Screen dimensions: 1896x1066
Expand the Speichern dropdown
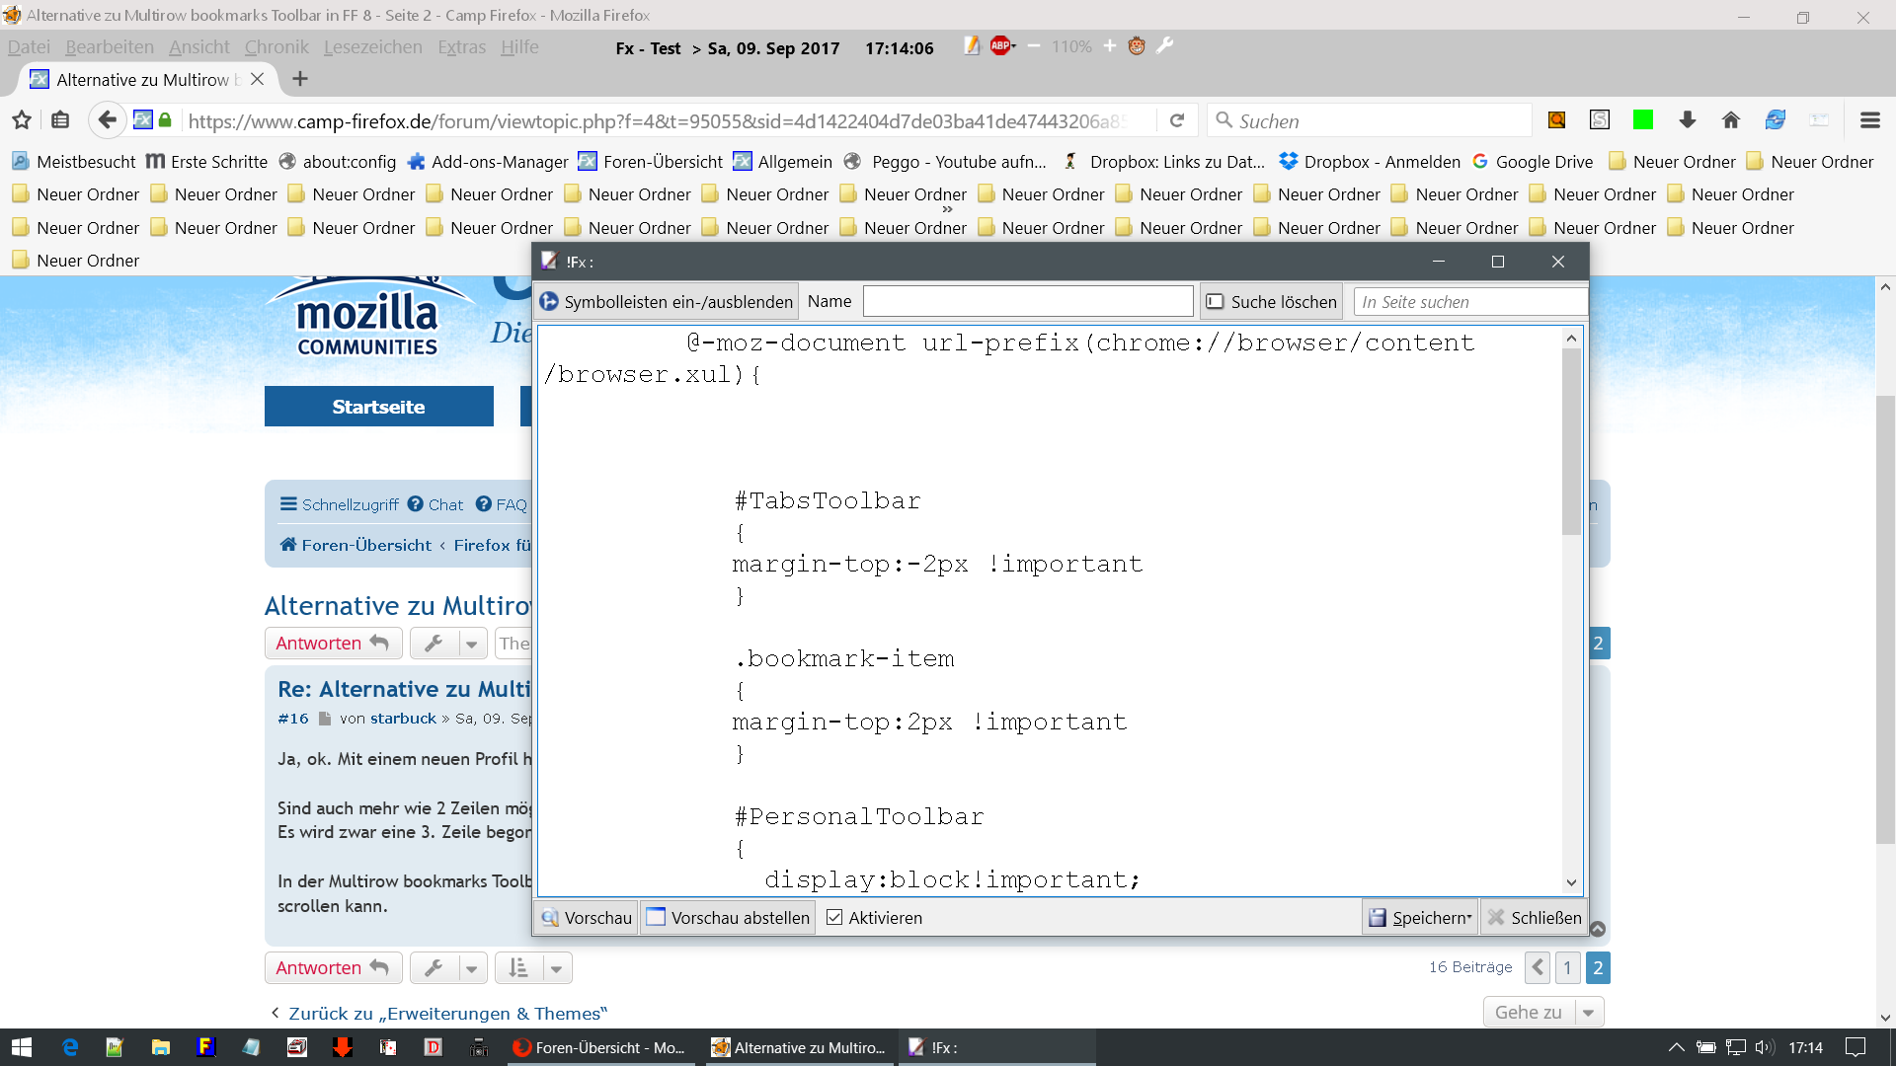pyautogui.click(x=1469, y=918)
